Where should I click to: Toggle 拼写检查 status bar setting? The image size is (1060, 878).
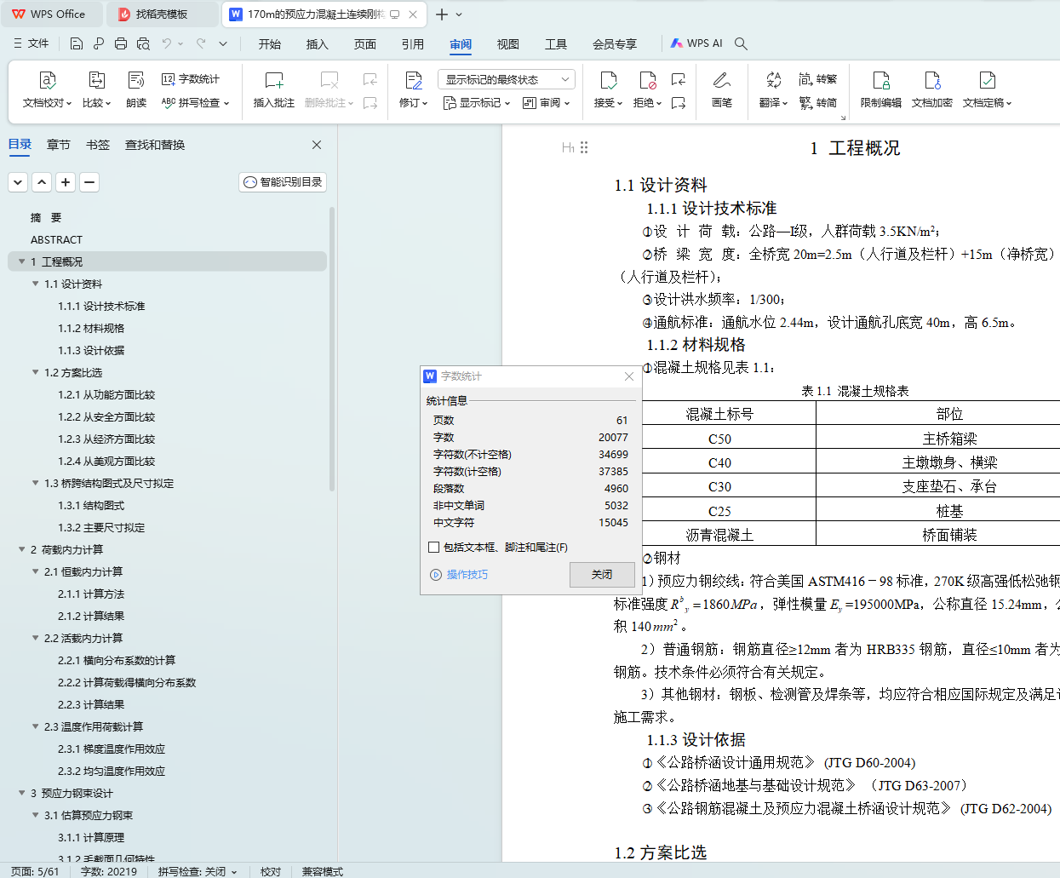click(x=197, y=871)
